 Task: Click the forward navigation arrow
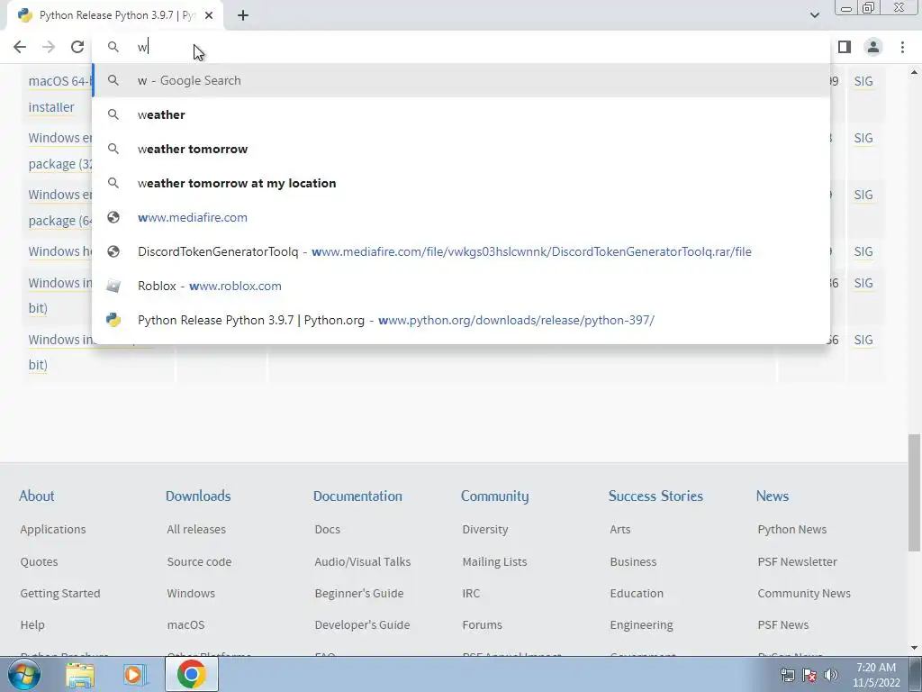(x=49, y=47)
